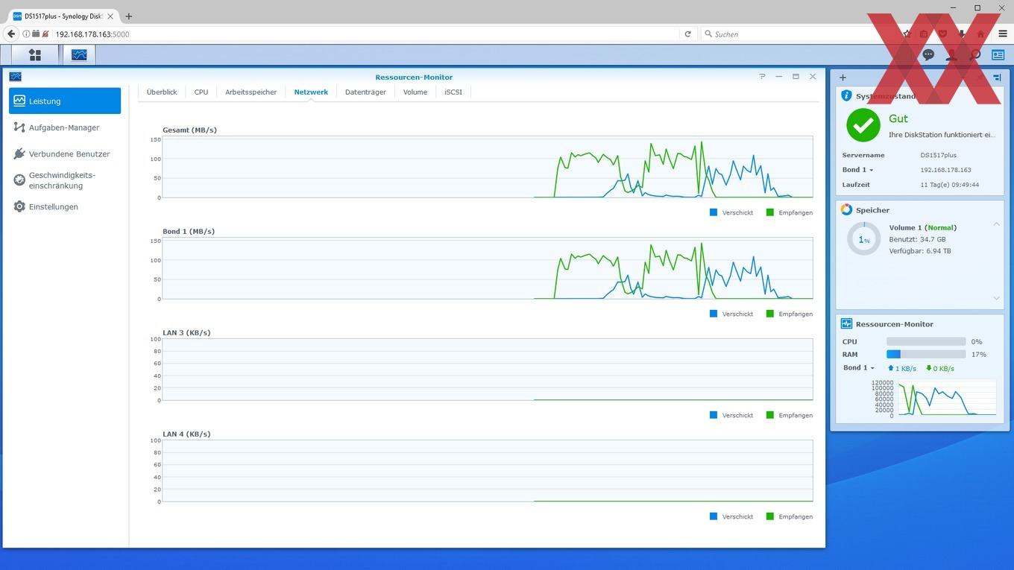The height and width of the screenshot is (570, 1014).
Task: Click the browser reload icon
Action: 687,34
